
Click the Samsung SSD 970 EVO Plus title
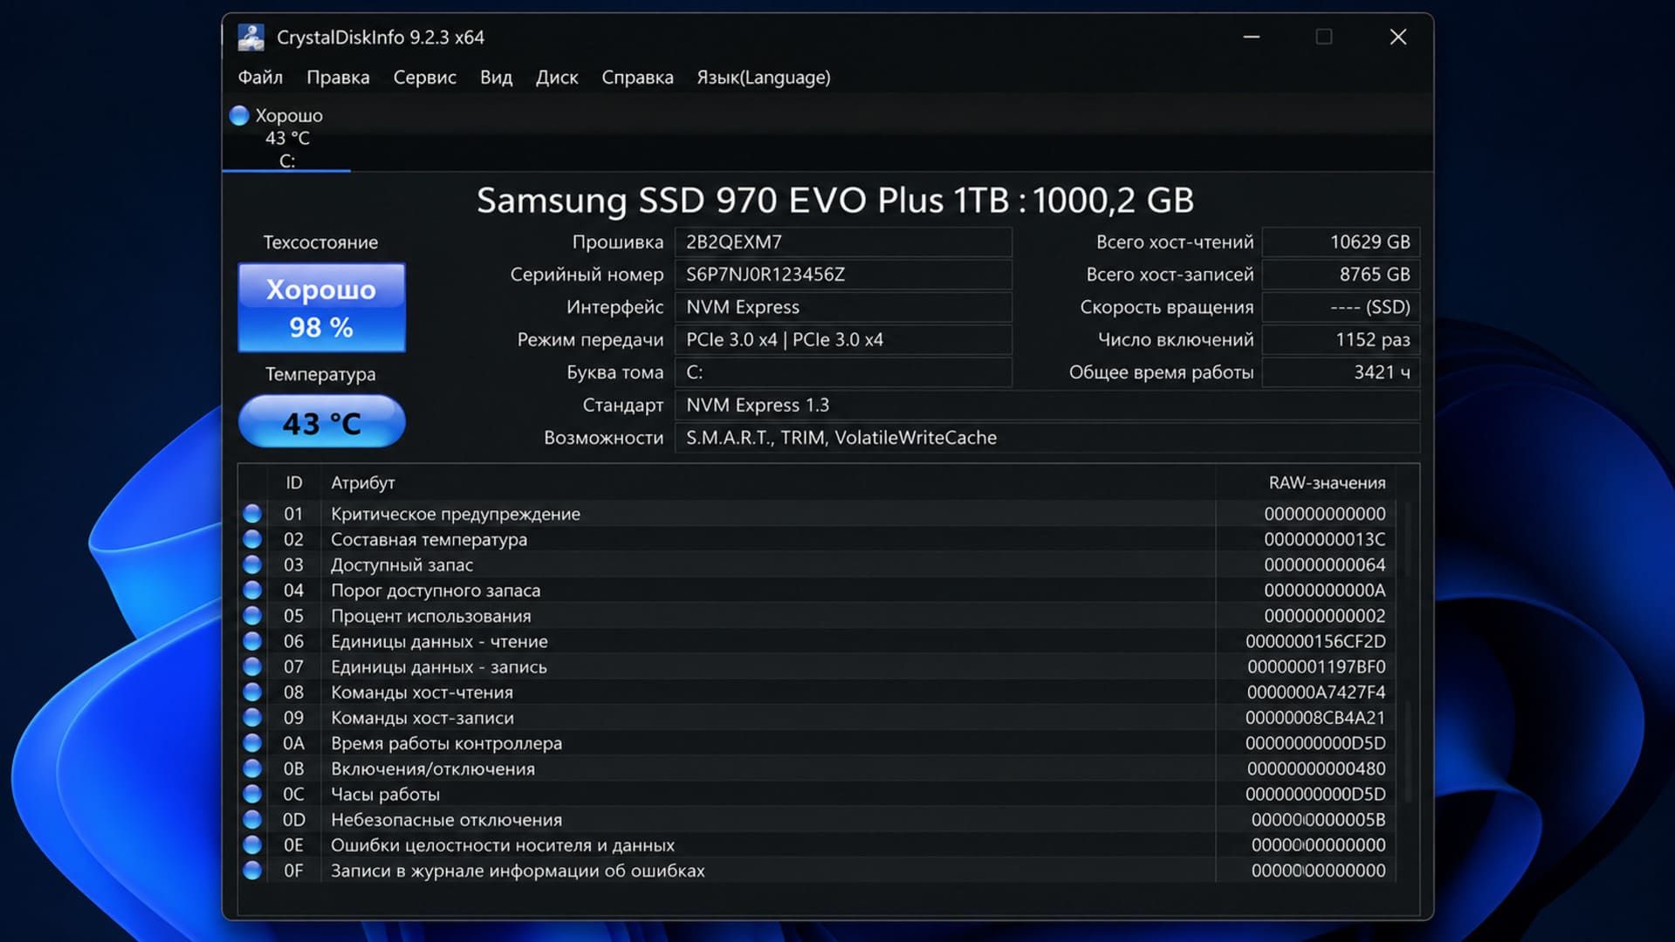[x=834, y=201]
